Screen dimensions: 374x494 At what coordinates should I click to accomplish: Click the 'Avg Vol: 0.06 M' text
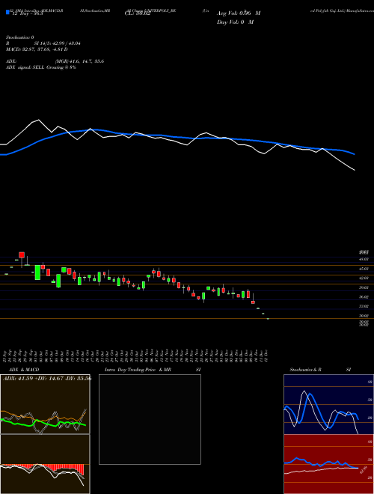point(239,13)
